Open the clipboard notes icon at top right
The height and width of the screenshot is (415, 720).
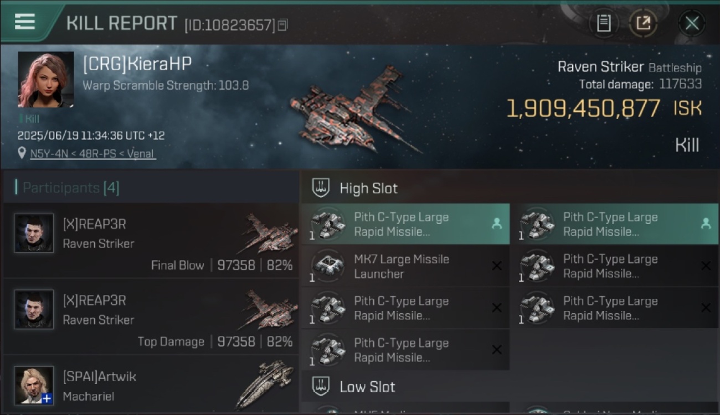click(604, 23)
